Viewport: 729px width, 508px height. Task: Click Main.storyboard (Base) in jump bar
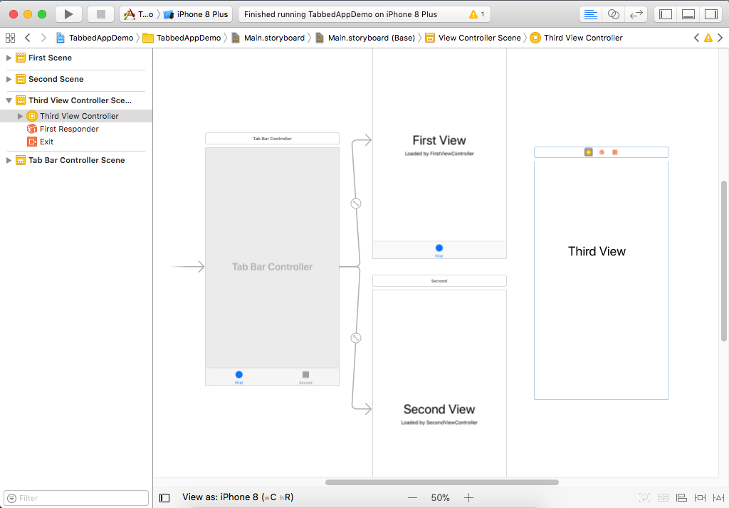[365, 38]
